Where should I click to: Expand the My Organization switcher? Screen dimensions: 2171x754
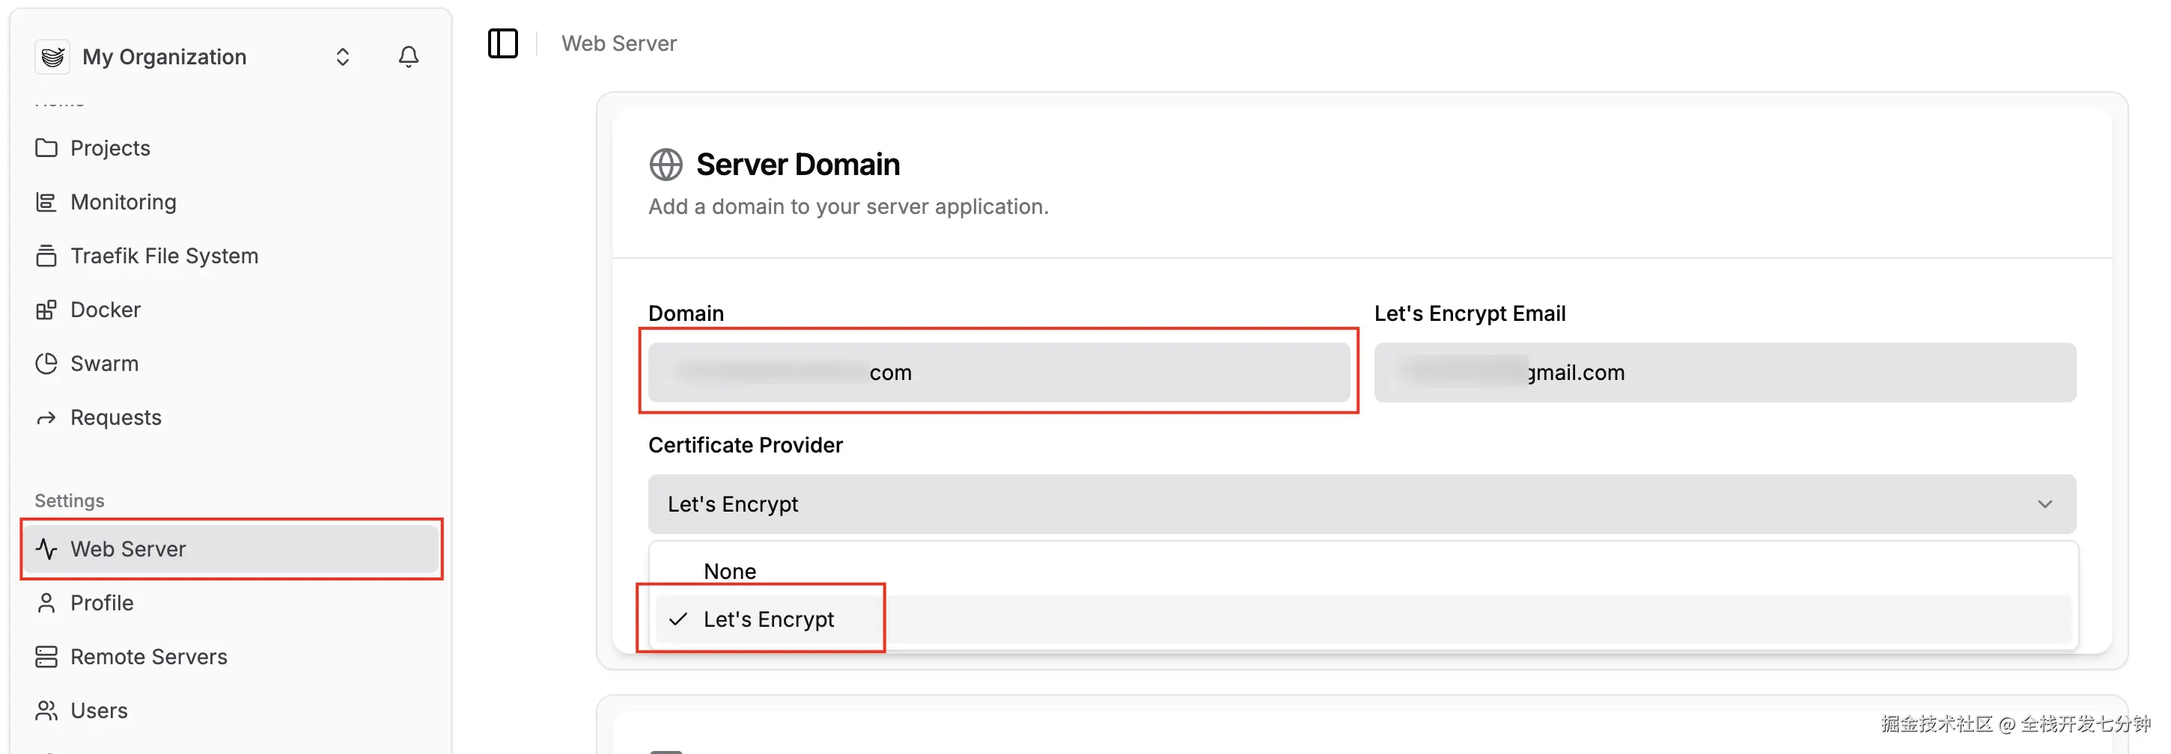click(x=342, y=56)
